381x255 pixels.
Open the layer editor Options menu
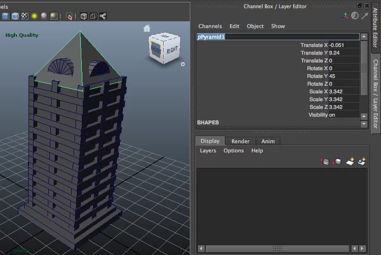(234, 151)
